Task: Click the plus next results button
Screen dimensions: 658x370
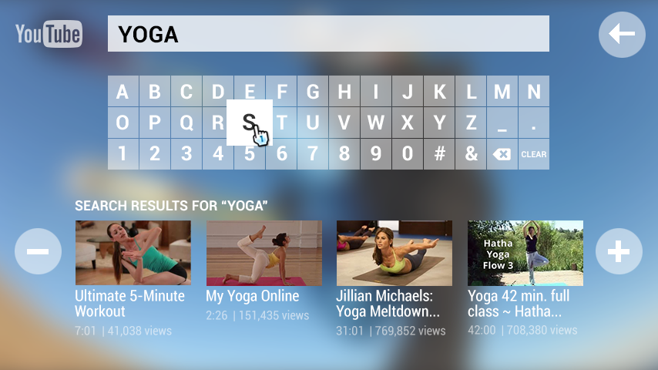Action: (x=619, y=251)
